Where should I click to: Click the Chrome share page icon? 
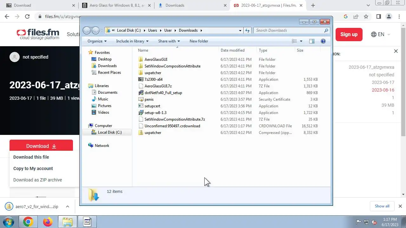coord(356,16)
